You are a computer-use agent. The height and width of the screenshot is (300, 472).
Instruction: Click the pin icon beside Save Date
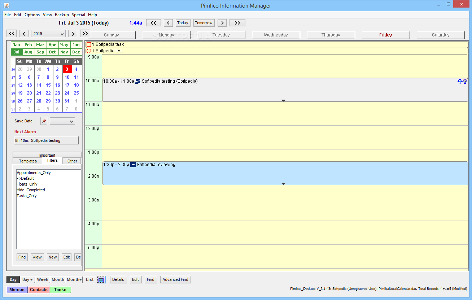coord(44,121)
